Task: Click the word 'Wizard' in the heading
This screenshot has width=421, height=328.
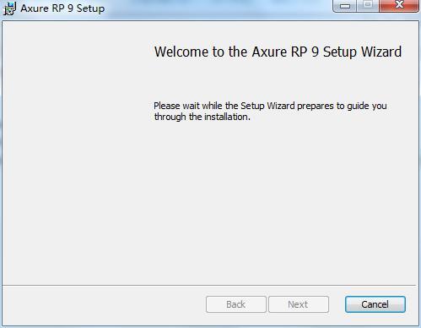Action: tap(381, 52)
